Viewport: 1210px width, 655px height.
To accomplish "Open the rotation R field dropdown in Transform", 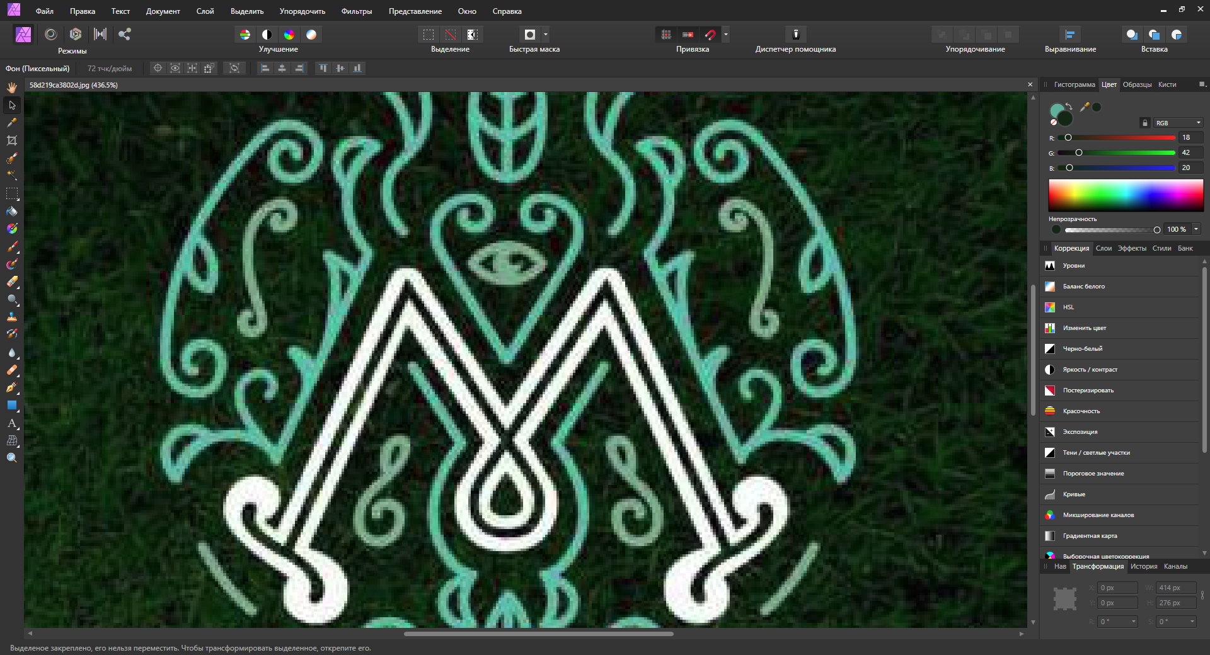I will tap(1134, 622).
